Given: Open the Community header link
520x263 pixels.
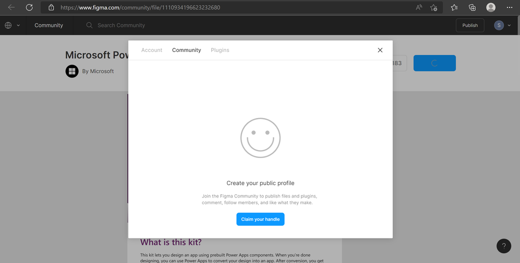Looking at the screenshot, I should coord(49,25).
